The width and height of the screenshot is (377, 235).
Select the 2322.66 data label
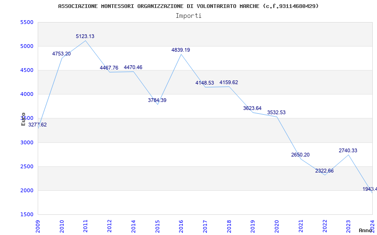[x=324, y=171]
